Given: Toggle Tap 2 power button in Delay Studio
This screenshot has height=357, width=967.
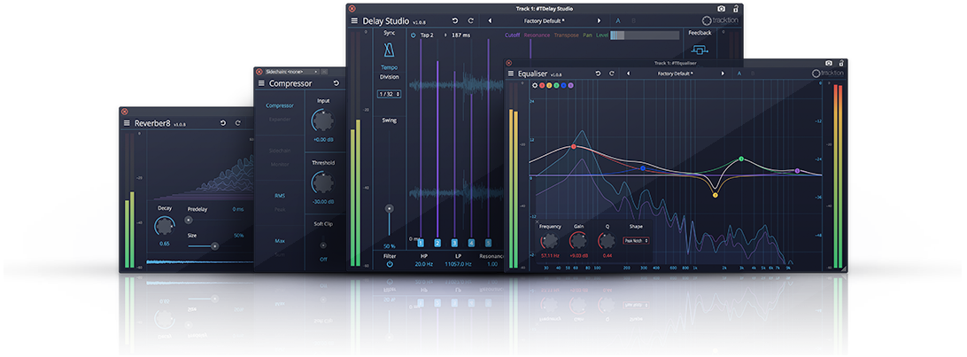Looking at the screenshot, I should click(414, 35).
